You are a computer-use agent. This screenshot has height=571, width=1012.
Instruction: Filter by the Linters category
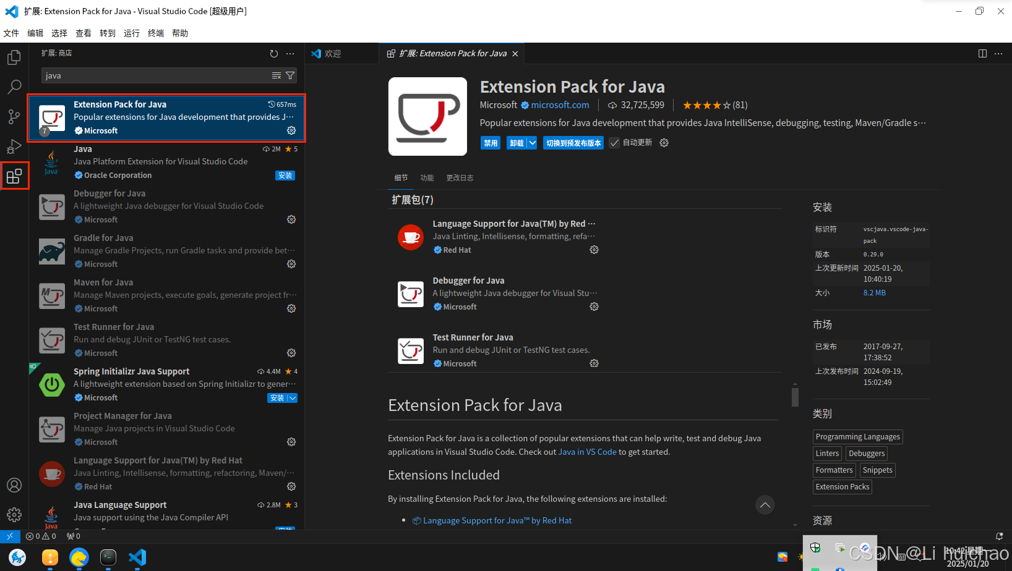pyautogui.click(x=827, y=454)
